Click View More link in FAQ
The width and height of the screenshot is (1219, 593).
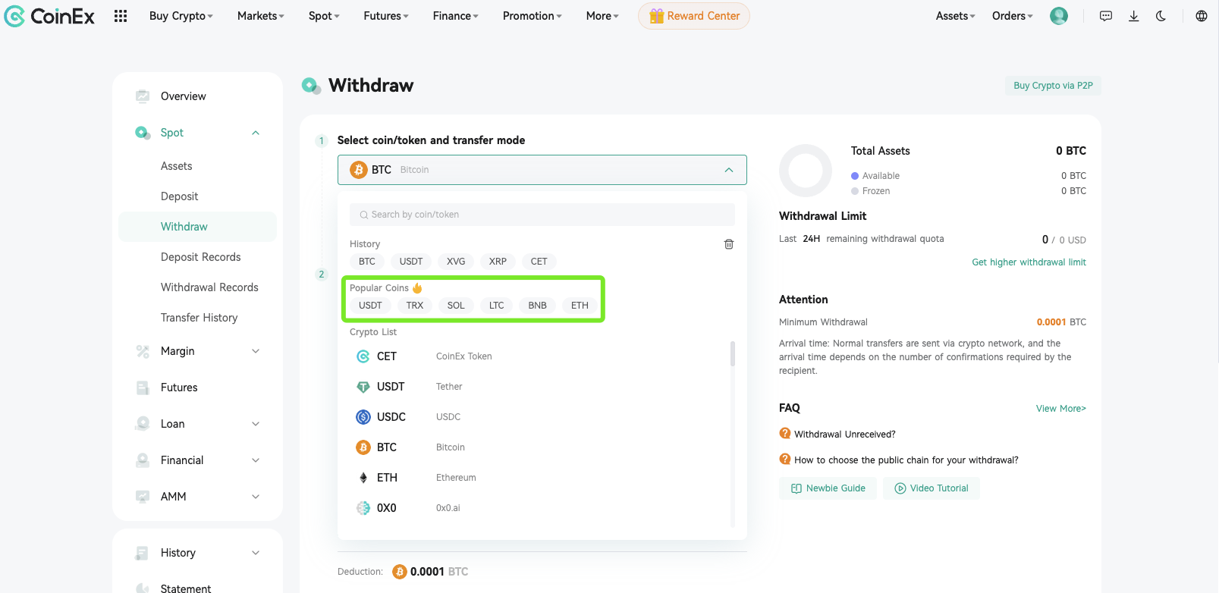(1060, 409)
